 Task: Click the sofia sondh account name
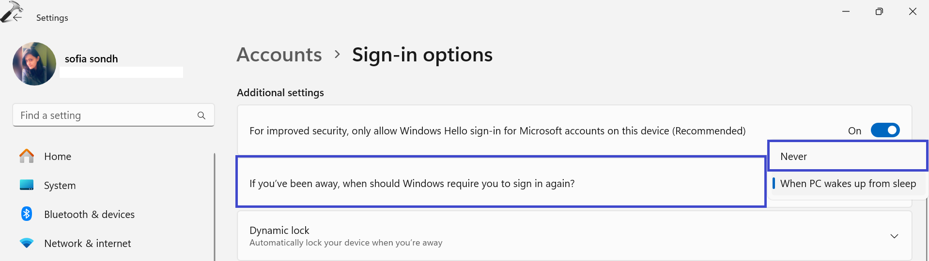pos(92,59)
